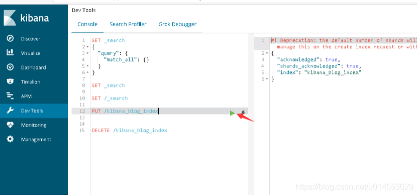Place cursor on GET _search at line 1
418x196 pixels.
(x=108, y=41)
